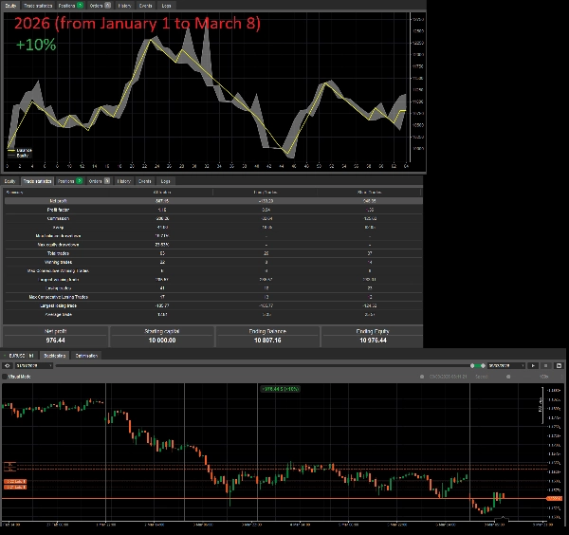Switch to the Optimisation tab
Viewport: 569px width, 535px height.
pyautogui.click(x=86, y=356)
